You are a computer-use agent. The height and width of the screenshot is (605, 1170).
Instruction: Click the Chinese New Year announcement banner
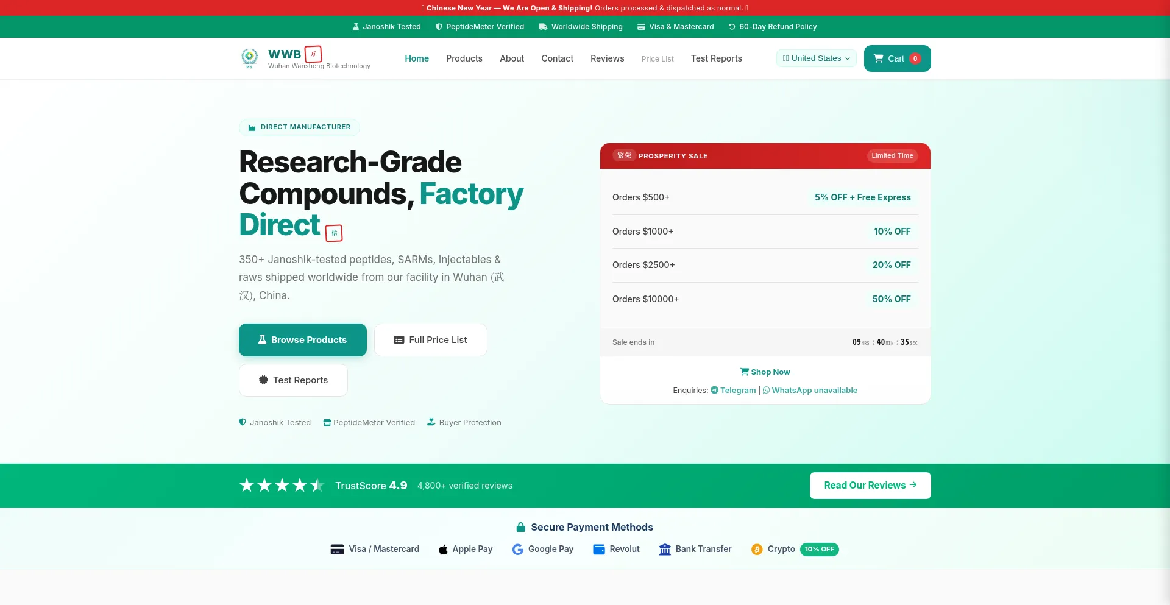click(x=585, y=8)
